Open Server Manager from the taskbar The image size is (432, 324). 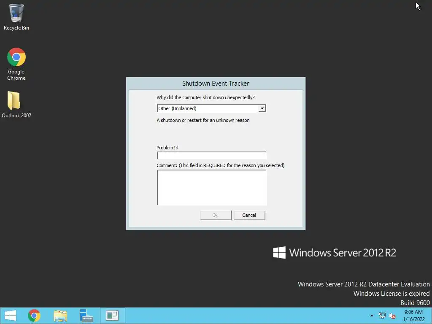pos(86,316)
